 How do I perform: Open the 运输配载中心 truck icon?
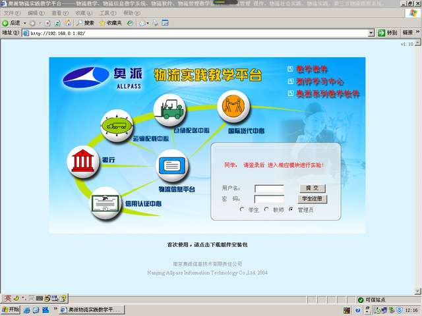click(x=117, y=126)
